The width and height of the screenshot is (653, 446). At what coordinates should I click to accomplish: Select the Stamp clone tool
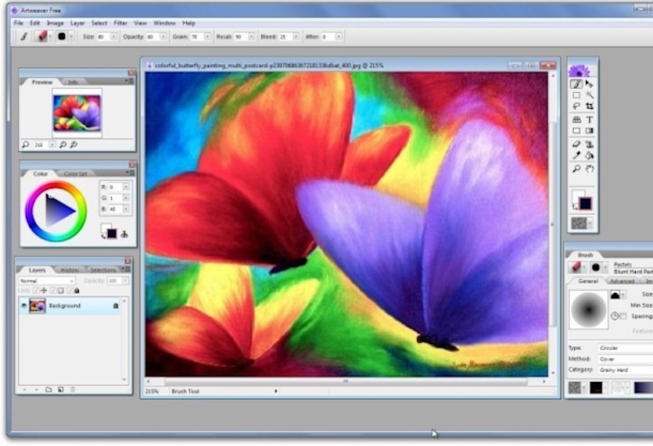(x=590, y=144)
